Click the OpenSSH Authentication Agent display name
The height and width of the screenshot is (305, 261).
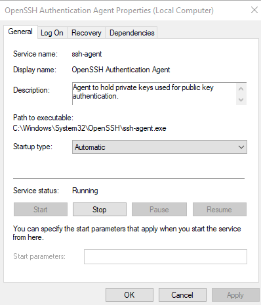(121, 70)
